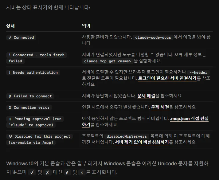The width and height of the screenshot is (219, 180).
Task: Open the '서버 제거 없이 비활성화하기' link
Action: [x=142, y=142]
